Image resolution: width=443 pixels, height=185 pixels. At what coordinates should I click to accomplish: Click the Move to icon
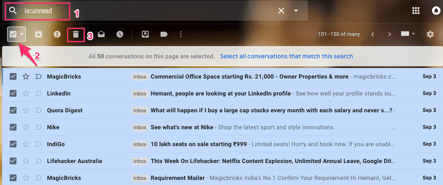tap(145, 34)
